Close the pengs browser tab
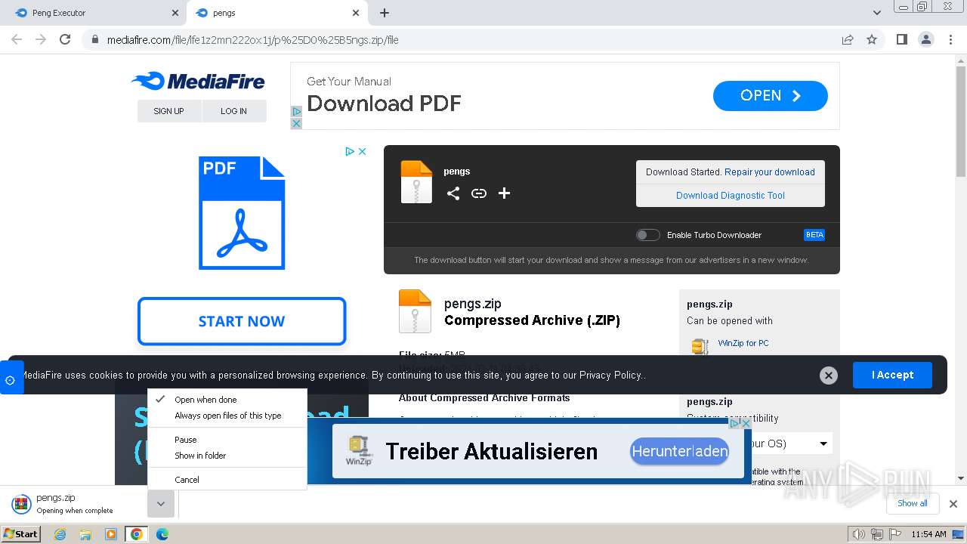Image resolution: width=967 pixels, height=544 pixels. coord(356,13)
